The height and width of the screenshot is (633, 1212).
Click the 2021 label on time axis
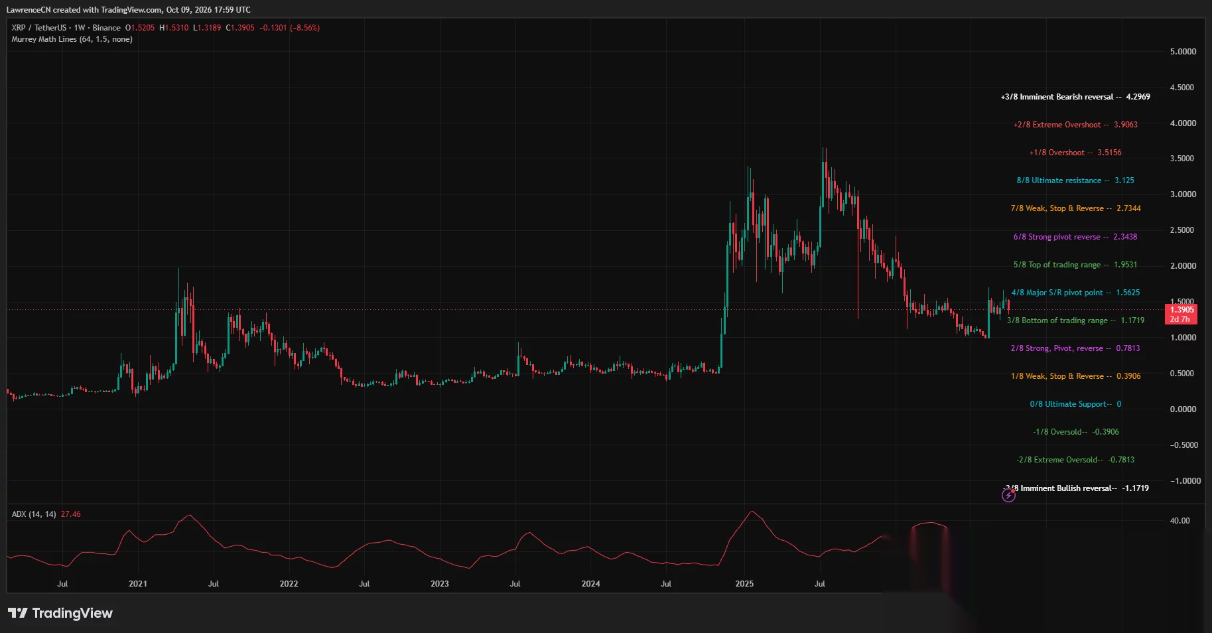pos(138,584)
